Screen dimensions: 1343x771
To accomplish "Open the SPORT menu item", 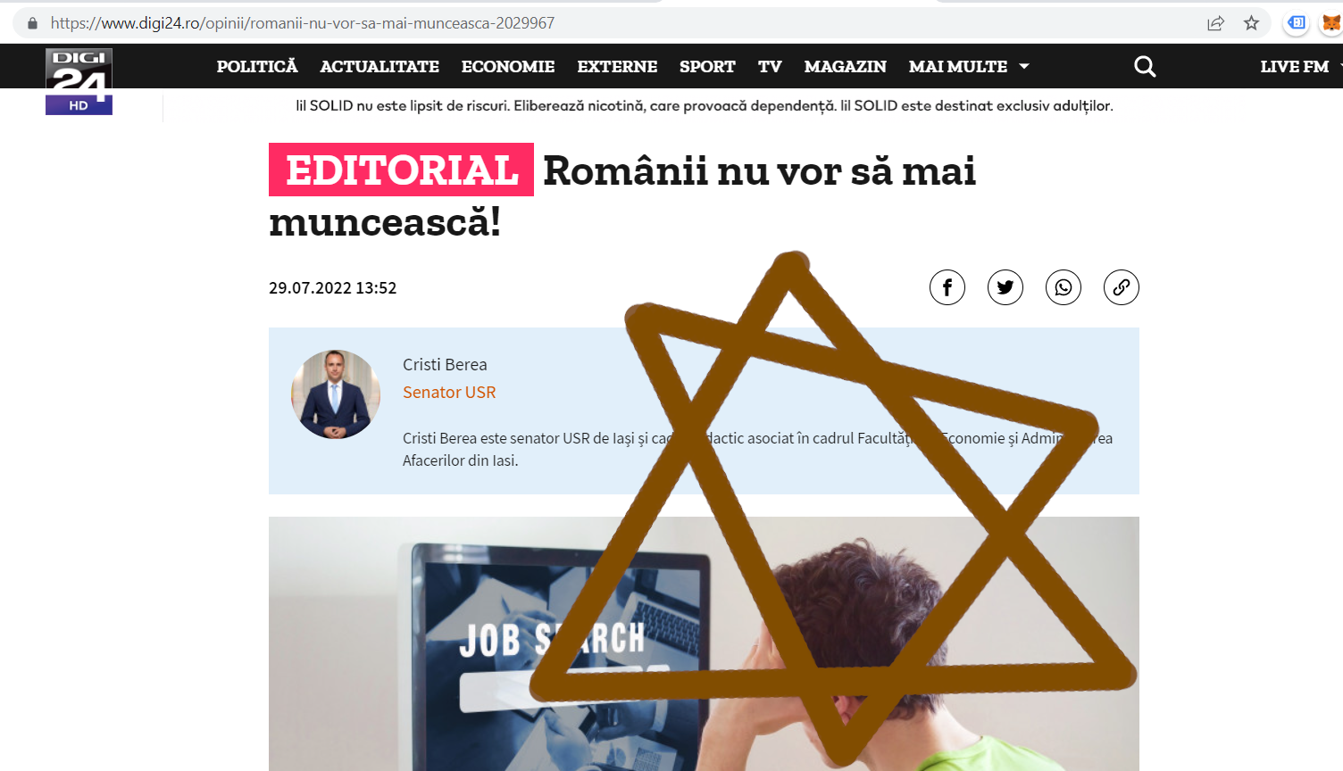I will pos(707,66).
